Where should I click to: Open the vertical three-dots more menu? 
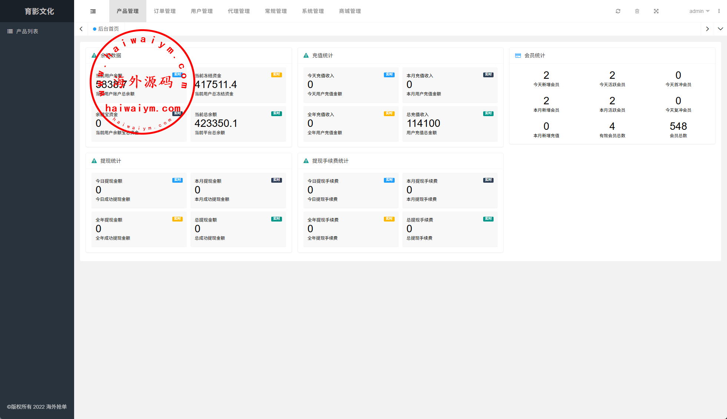[719, 11]
